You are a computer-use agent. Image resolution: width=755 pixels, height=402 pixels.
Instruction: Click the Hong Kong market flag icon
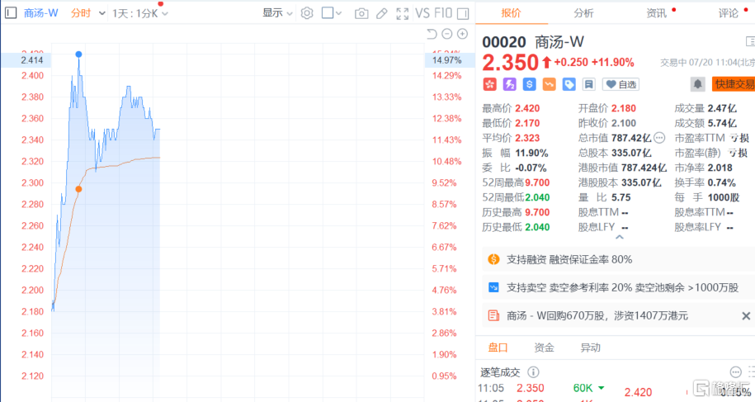pos(489,84)
